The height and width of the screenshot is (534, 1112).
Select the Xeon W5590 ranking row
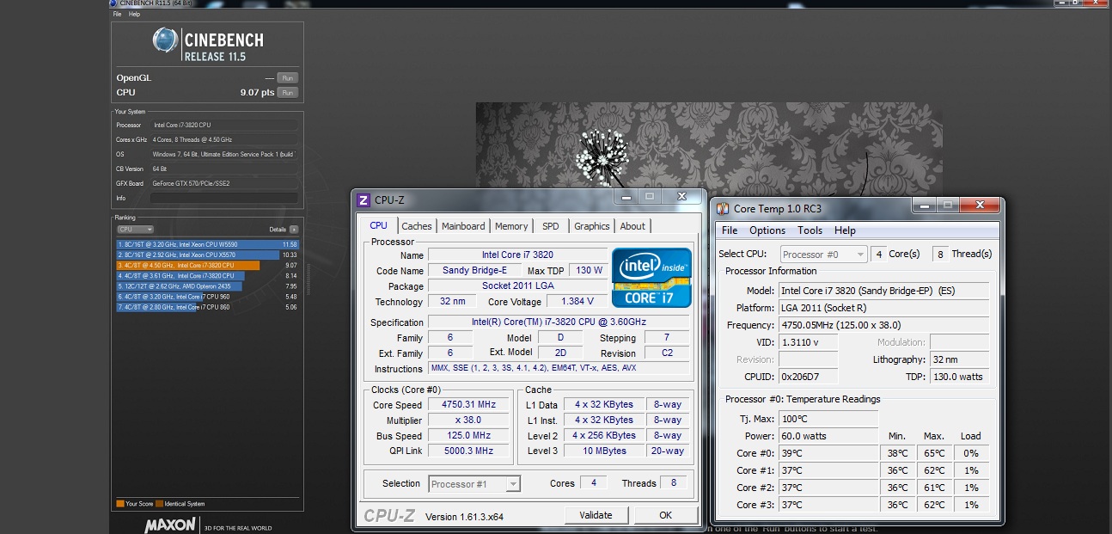[x=207, y=244]
